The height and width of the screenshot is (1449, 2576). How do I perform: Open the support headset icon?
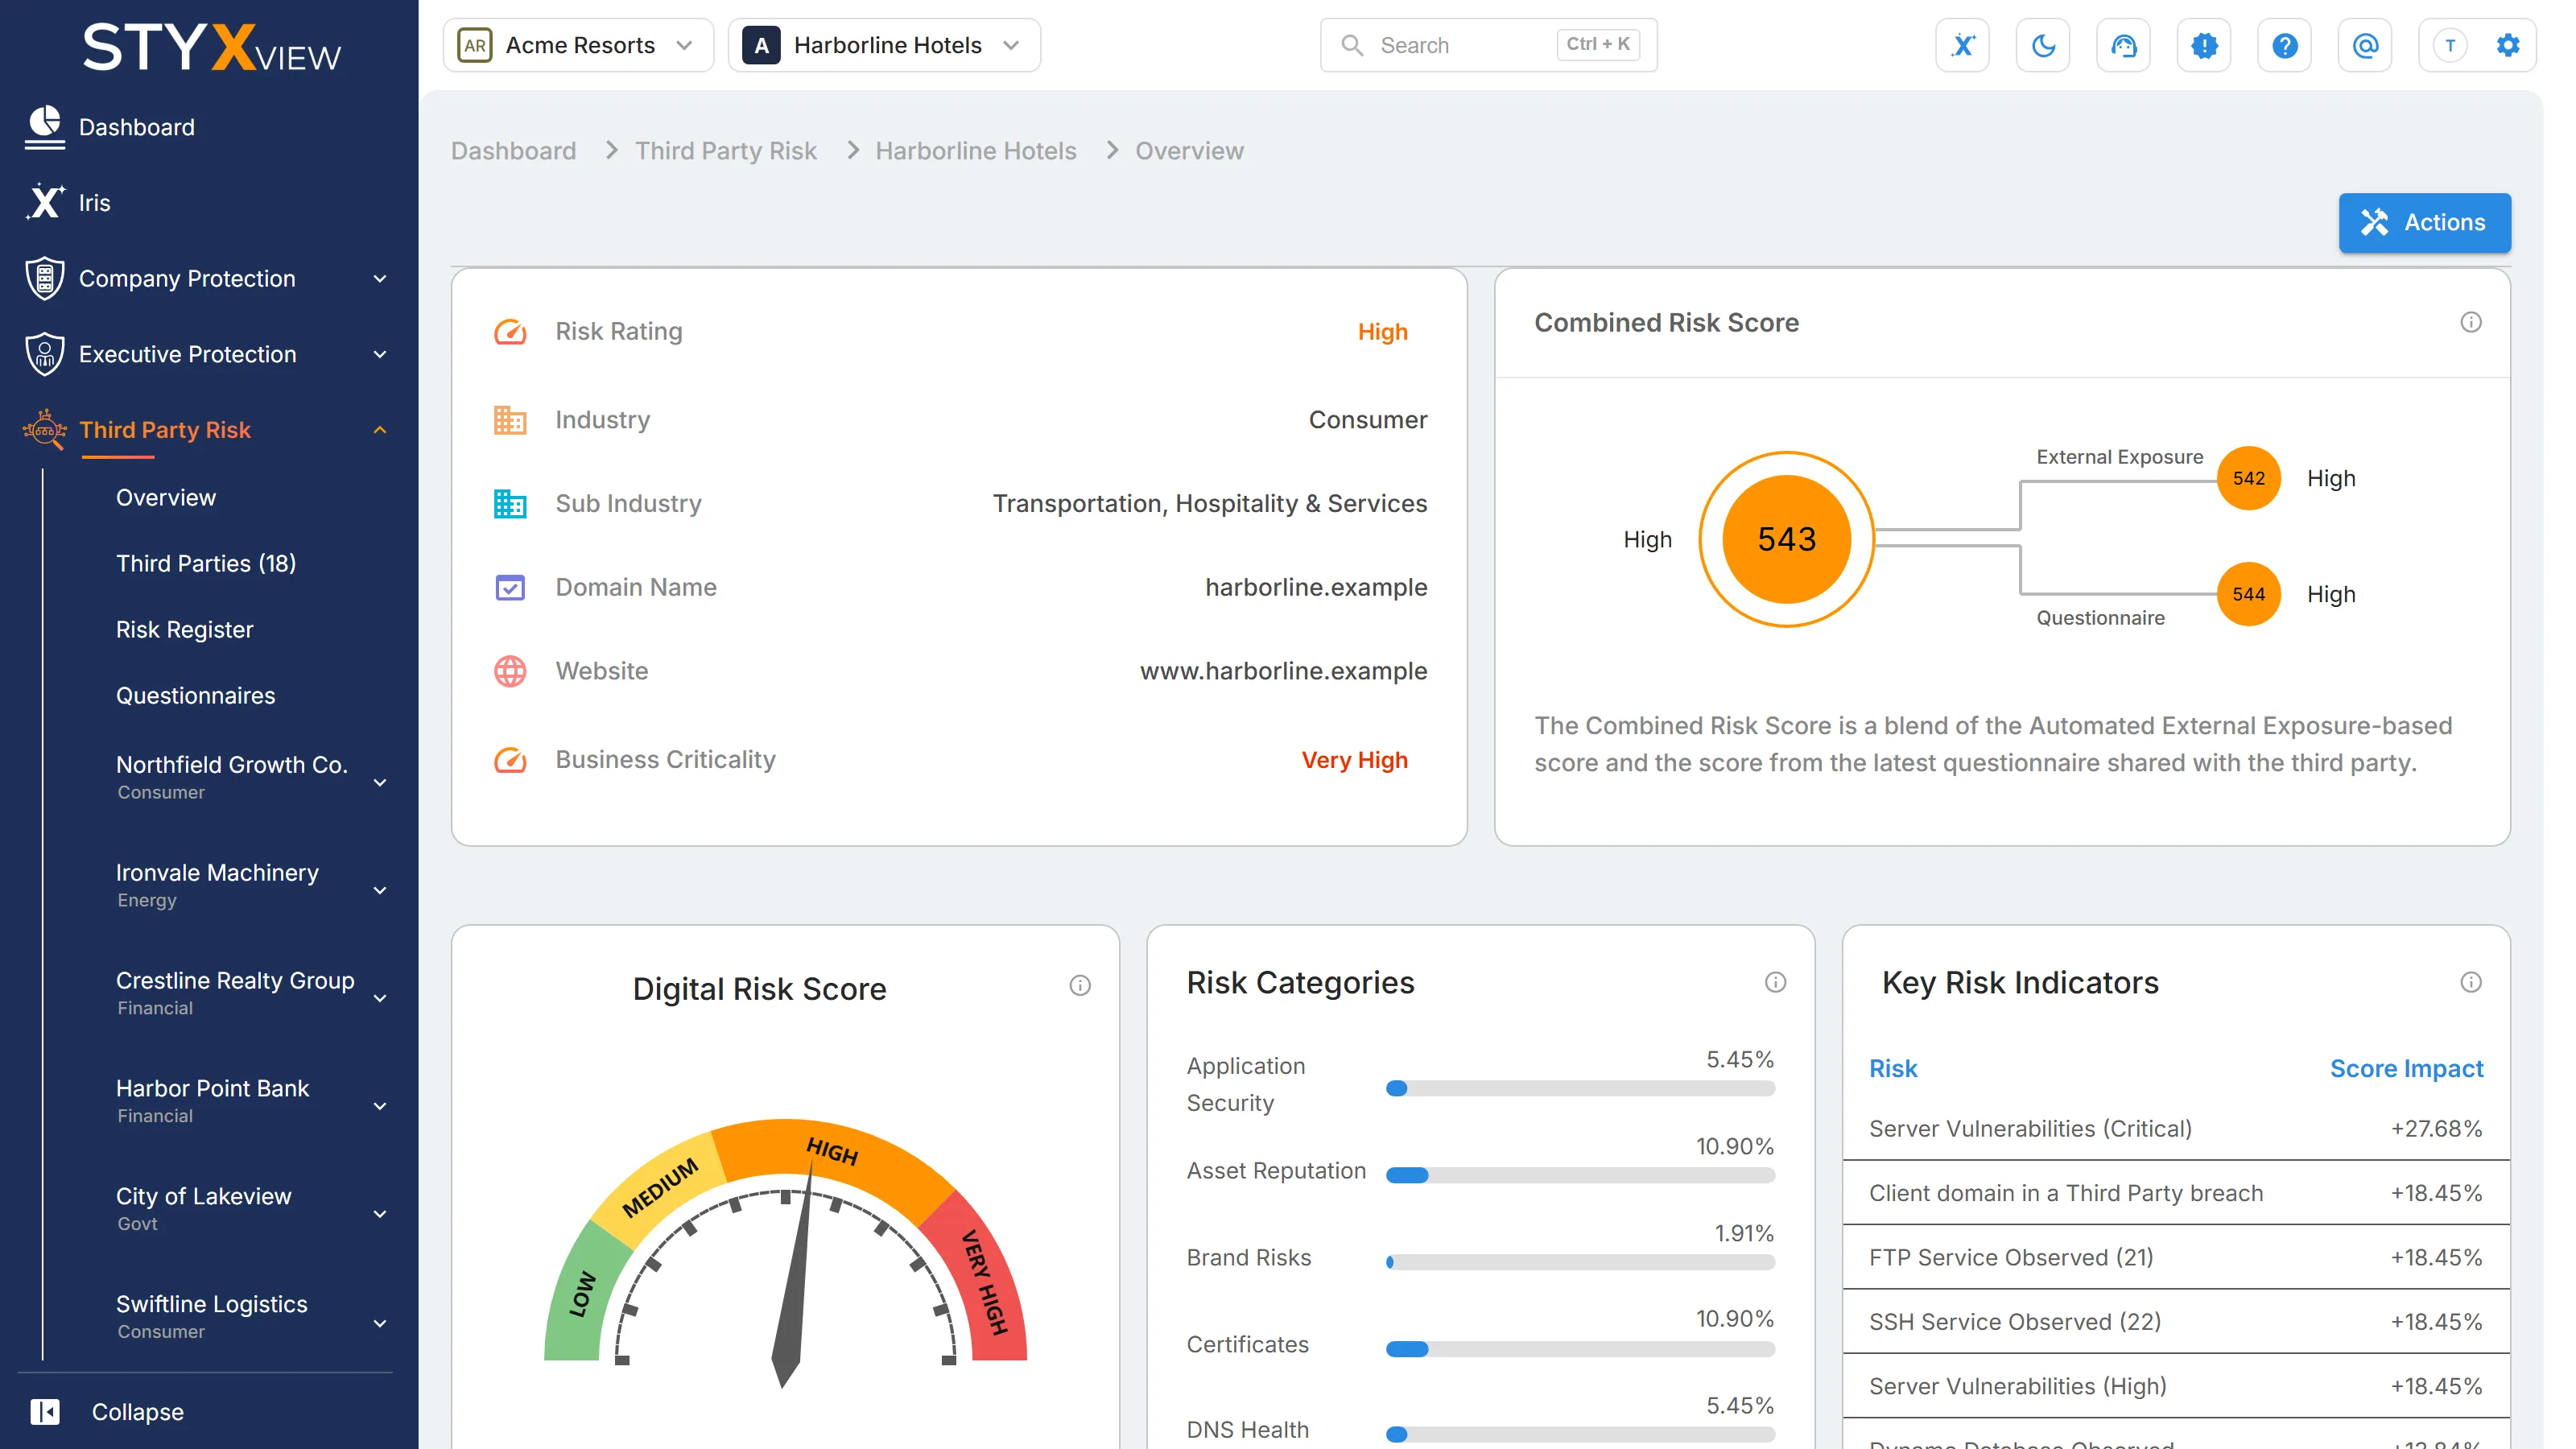click(x=2123, y=45)
